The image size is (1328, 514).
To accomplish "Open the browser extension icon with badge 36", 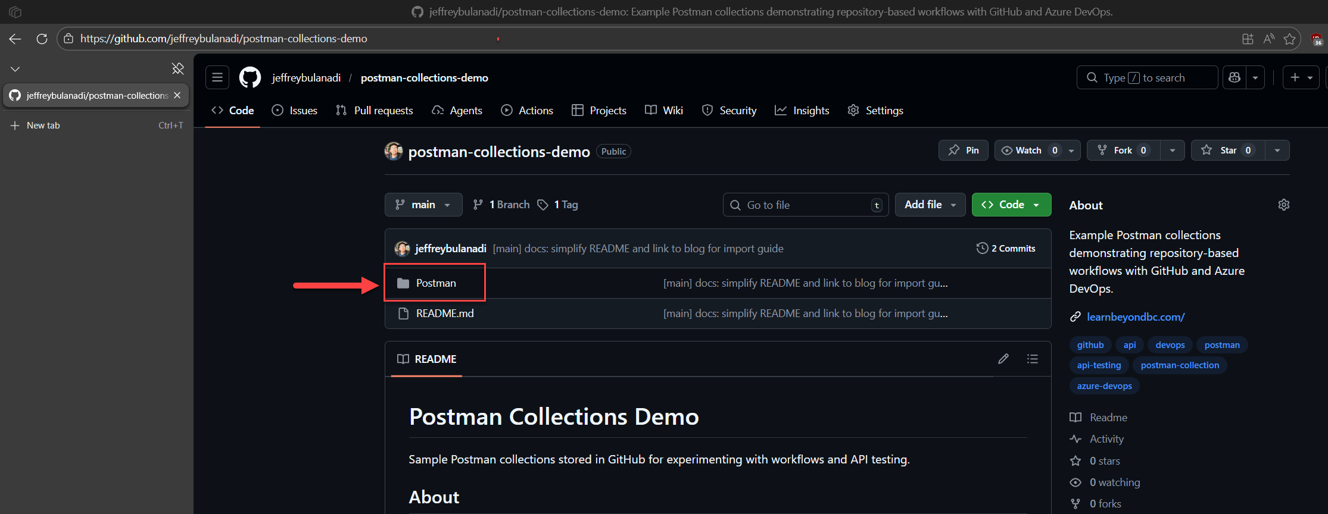I will [x=1317, y=39].
